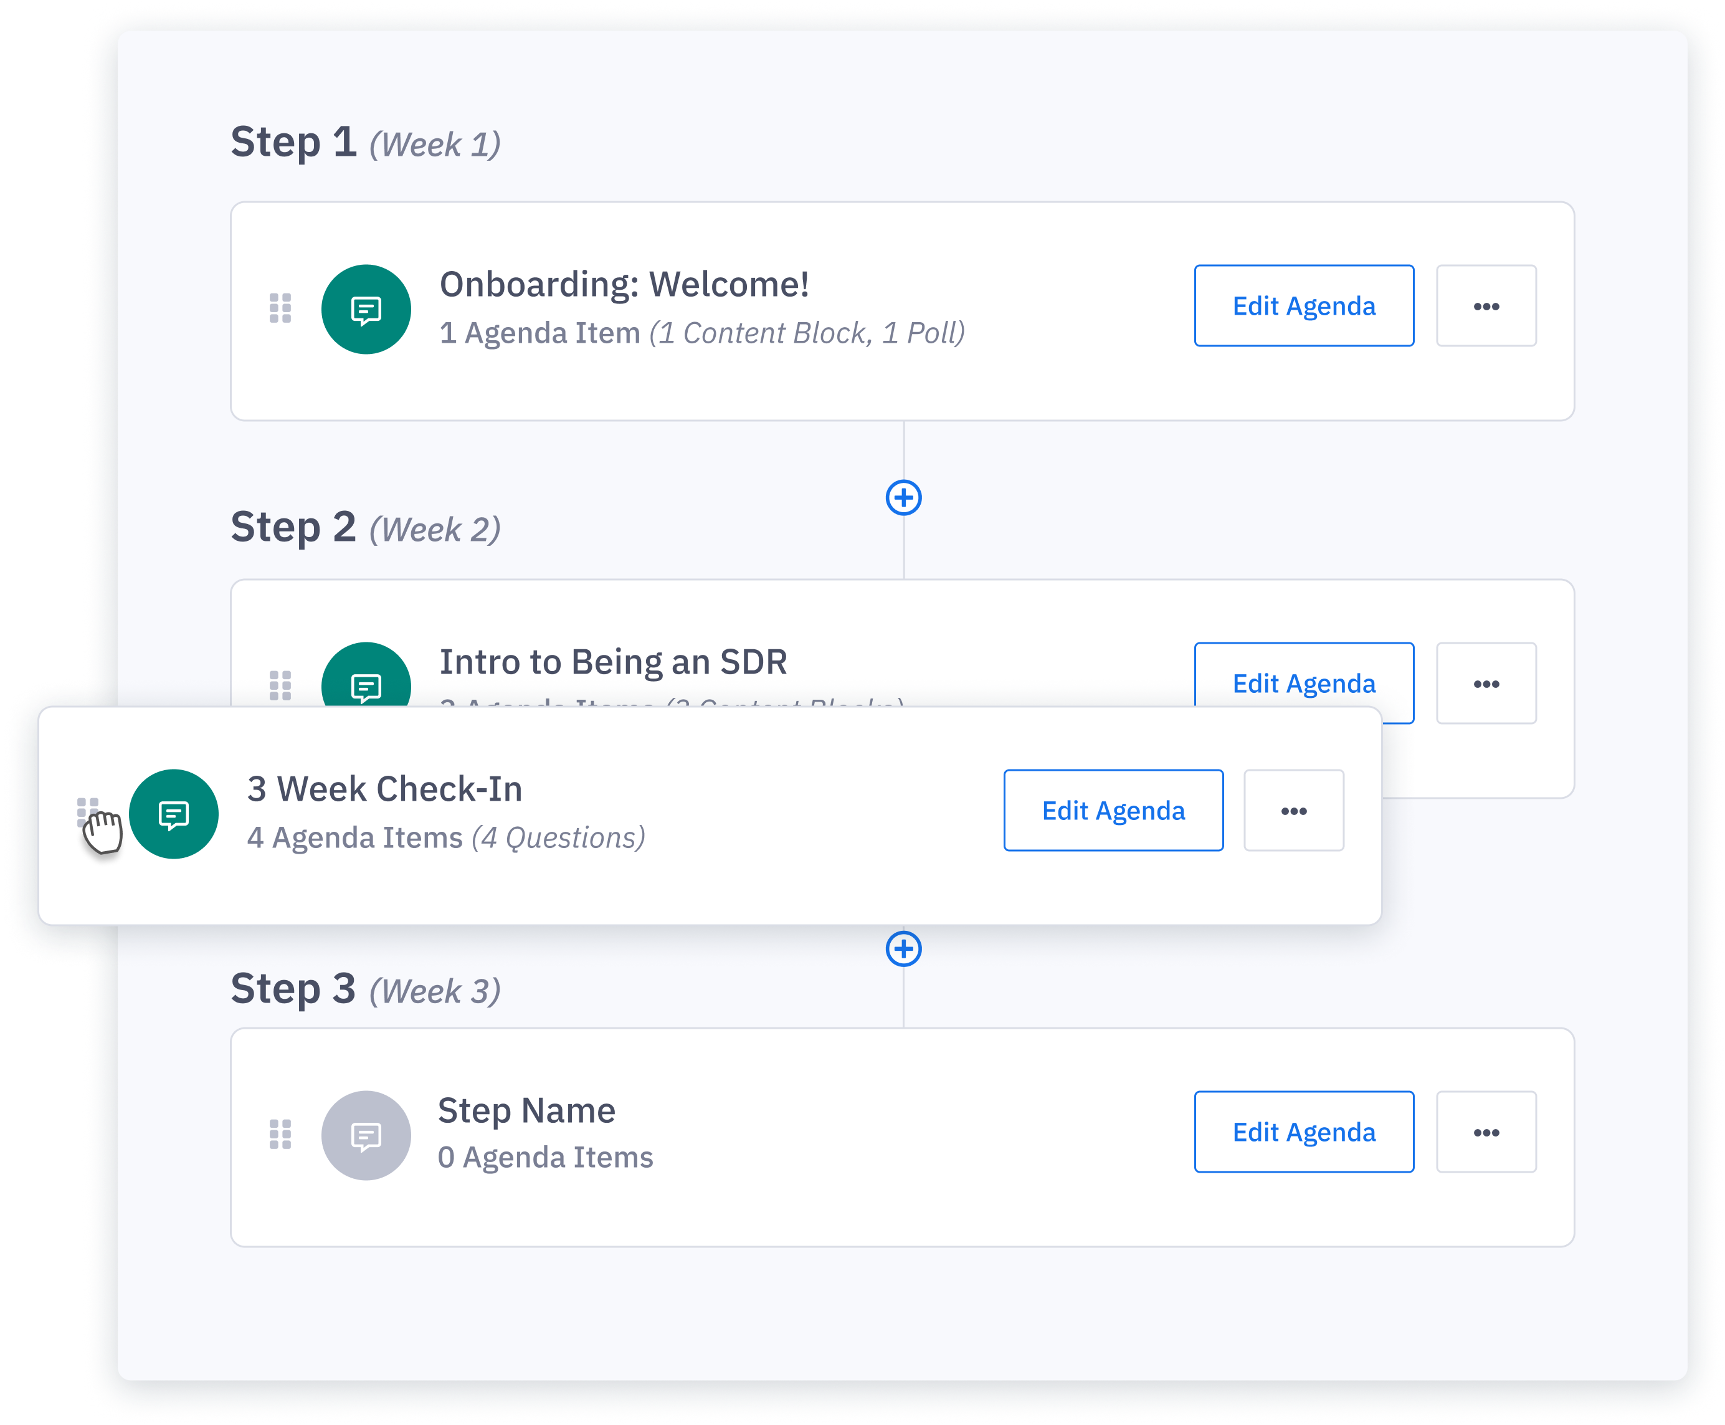The image size is (1725, 1425).
Task: Click the gray chat icon beside Step Name
Action: pyautogui.click(x=366, y=1135)
